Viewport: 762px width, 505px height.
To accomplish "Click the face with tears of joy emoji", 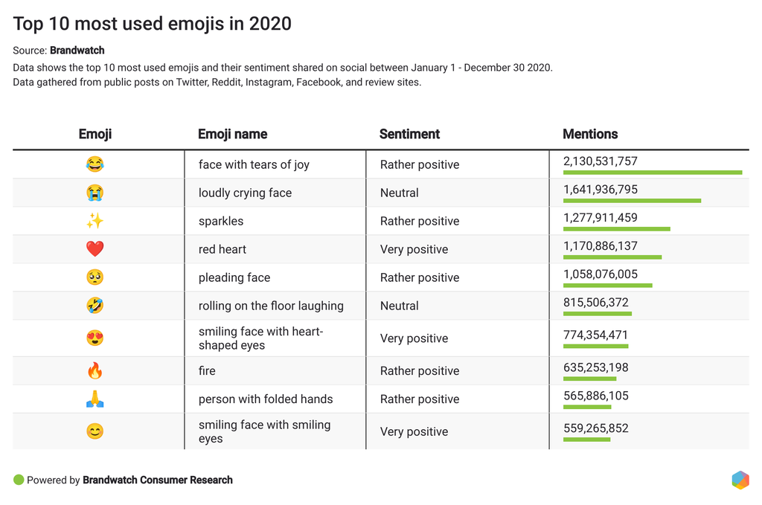I will point(95,164).
